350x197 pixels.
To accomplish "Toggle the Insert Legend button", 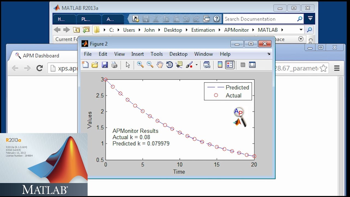I will (230, 65).
